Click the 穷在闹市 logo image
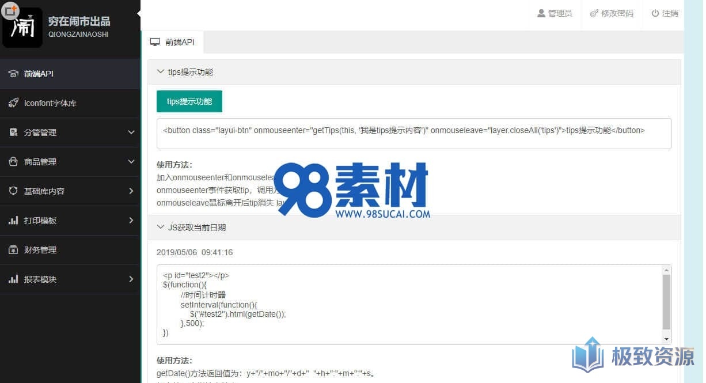The image size is (706, 383). coord(22,27)
